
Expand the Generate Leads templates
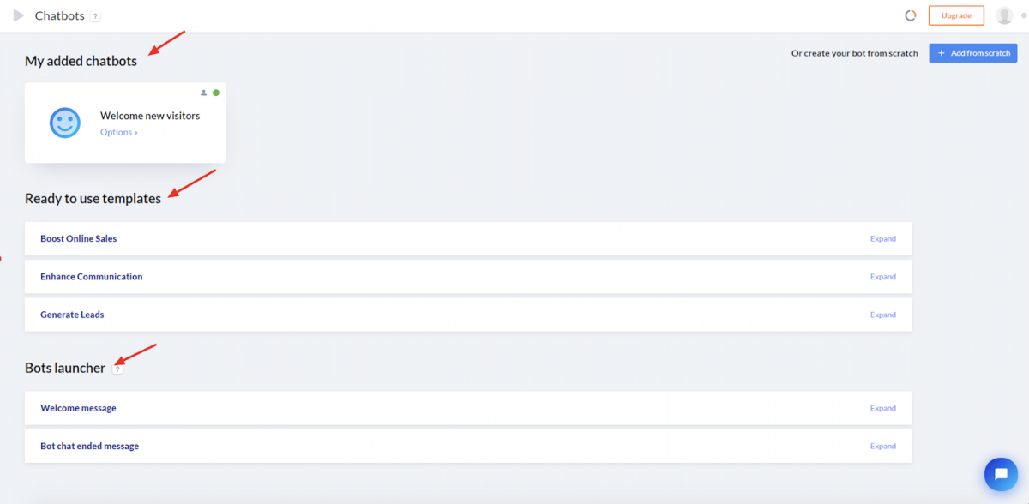[x=882, y=315]
